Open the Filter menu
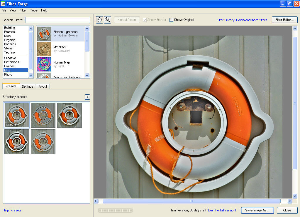The height and width of the screenshot is (217, 300). (23, 10)
